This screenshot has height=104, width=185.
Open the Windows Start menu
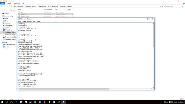click(x=2, y=102)
